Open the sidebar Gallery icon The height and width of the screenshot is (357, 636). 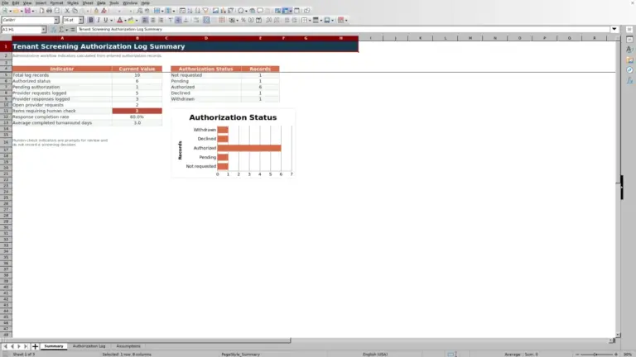[x=629, y=59]
